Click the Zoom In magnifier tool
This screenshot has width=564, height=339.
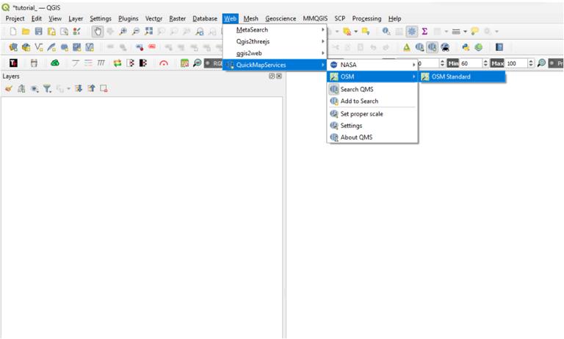click(123, 32)
